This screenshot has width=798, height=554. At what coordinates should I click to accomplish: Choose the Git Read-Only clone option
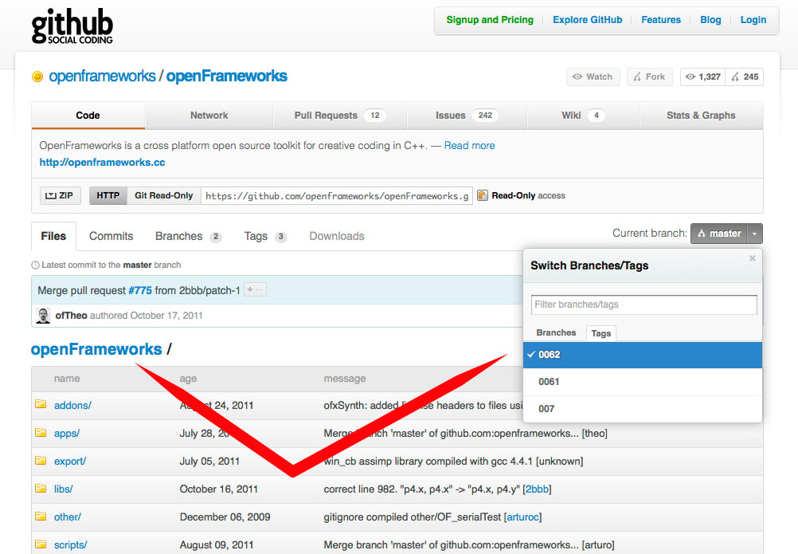click(164, 195)
